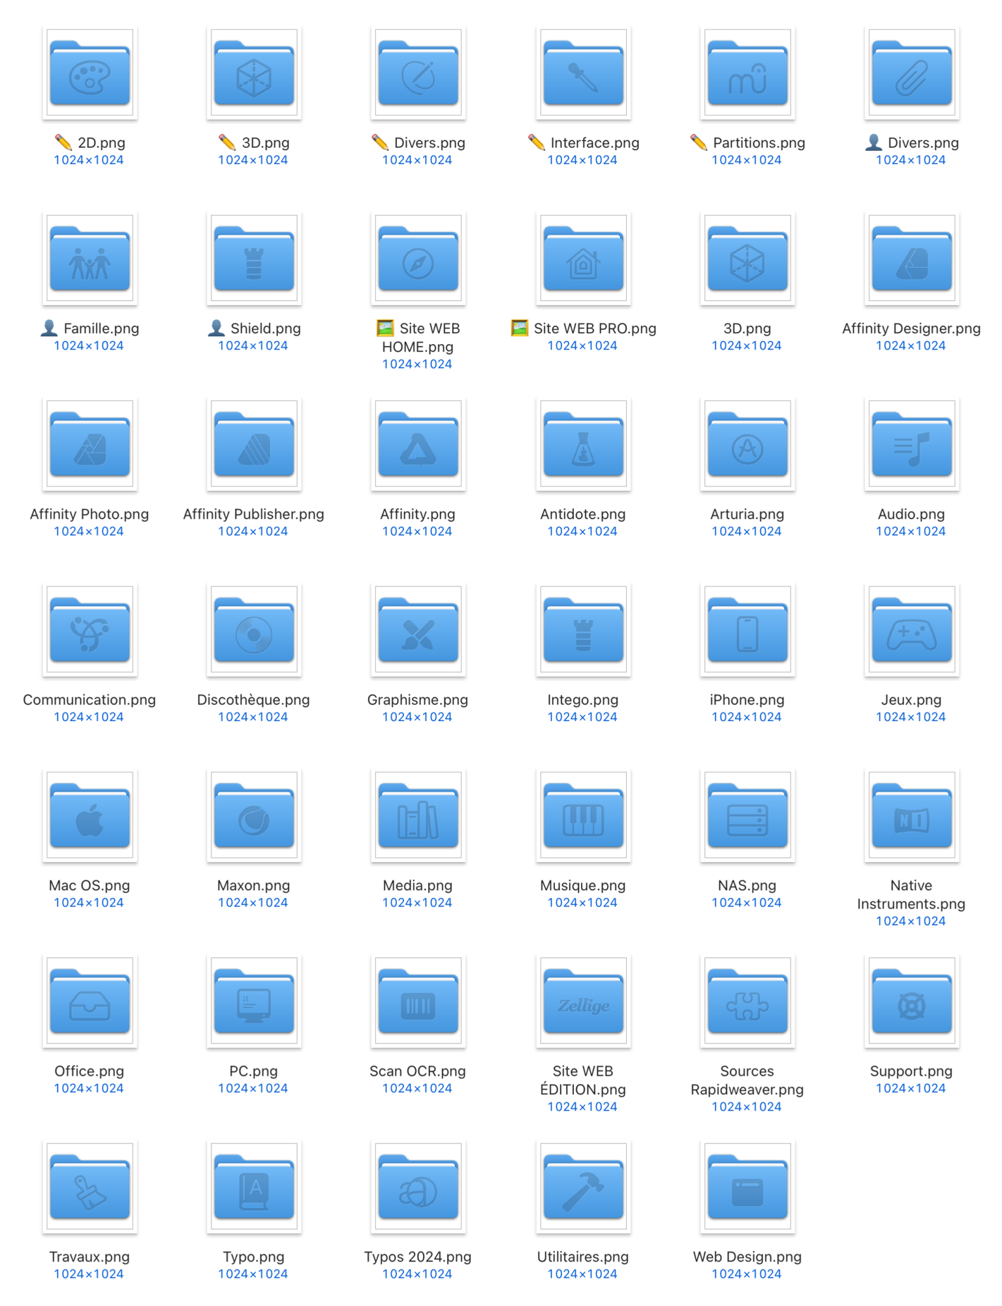Click the "Utilitaires.png" file name label
Viewport: 1002px width, 1306px height.
[583, 1257]
